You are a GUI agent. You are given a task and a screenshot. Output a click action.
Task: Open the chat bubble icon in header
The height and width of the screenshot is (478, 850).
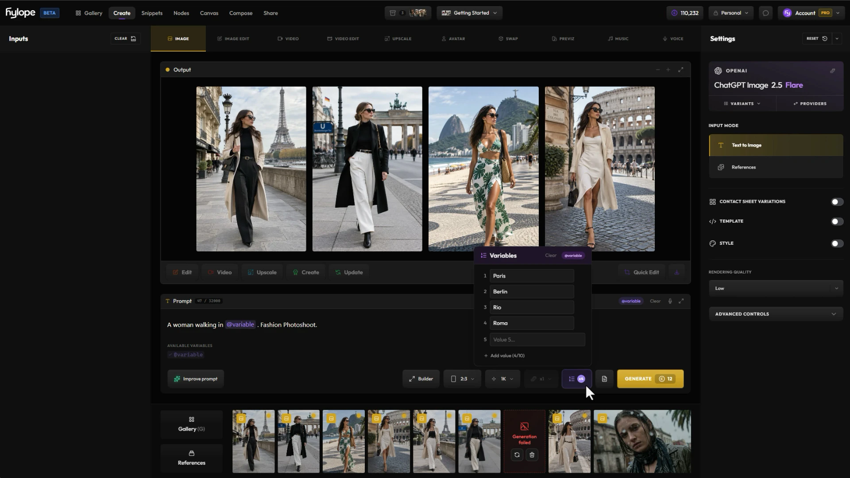click(765, 13)
